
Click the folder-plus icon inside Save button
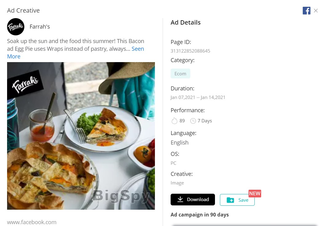(x=230, y=200)
